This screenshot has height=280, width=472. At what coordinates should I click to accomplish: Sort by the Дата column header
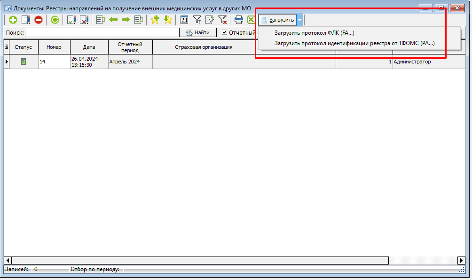pos(89,47)
